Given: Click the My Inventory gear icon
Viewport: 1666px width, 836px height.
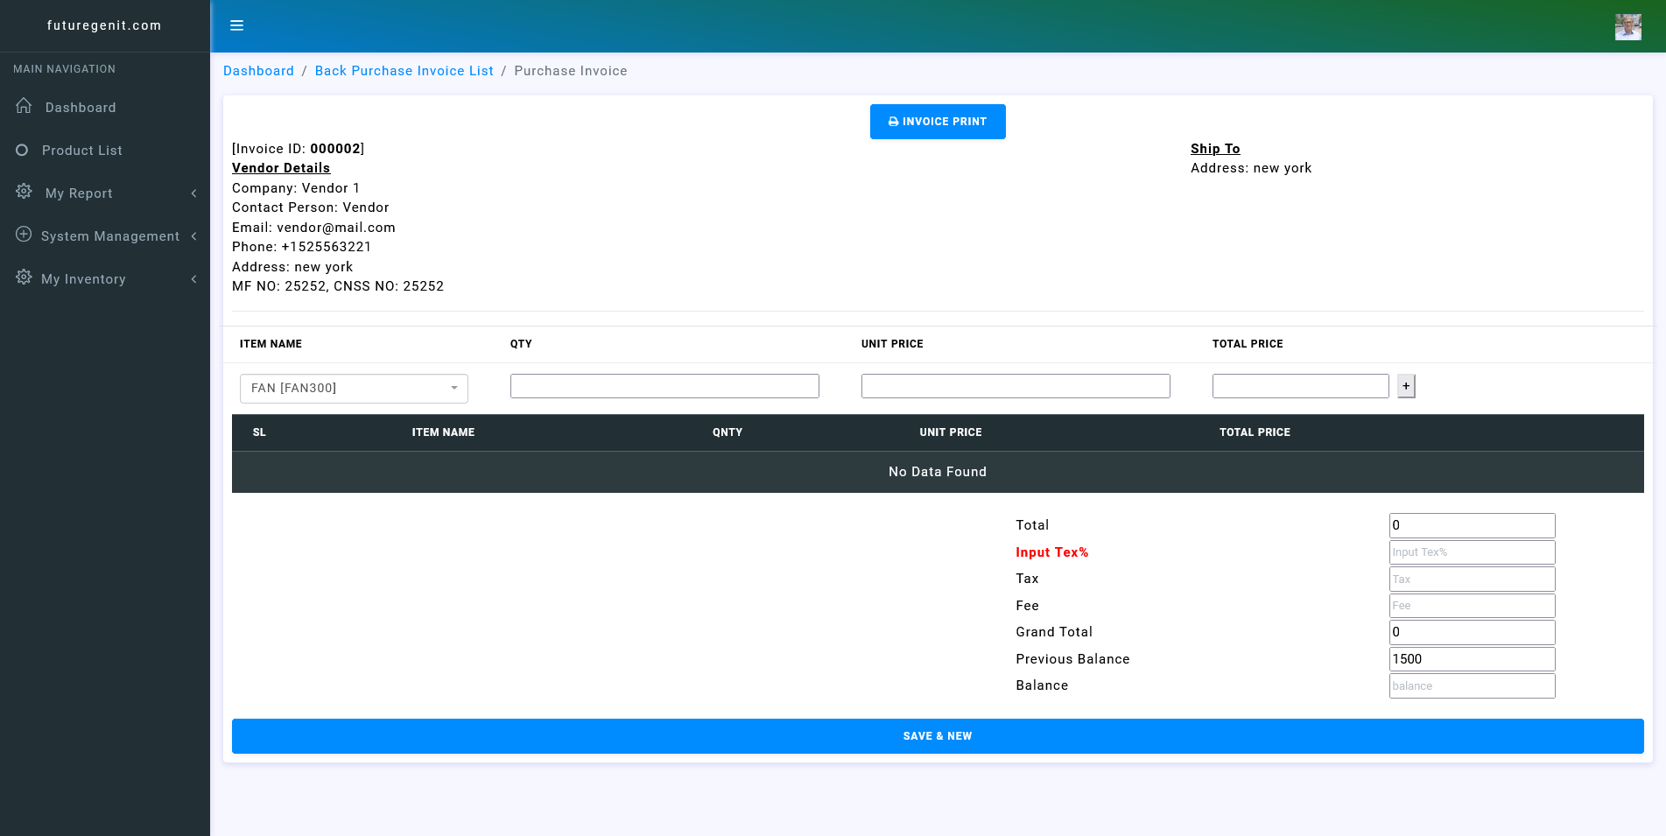Looking at the screenshot, I should click(24, 277).
